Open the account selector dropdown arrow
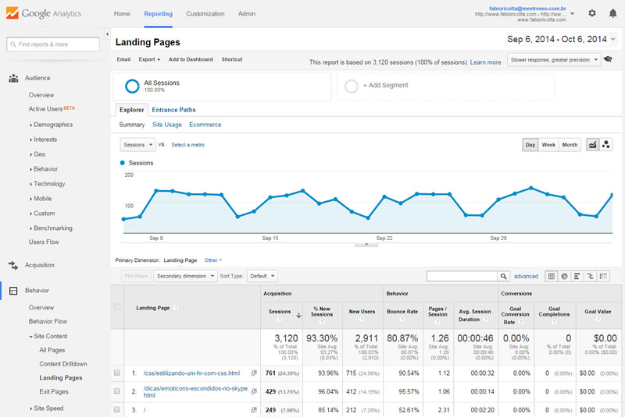625x417 pixels. [x=573, y=13]
